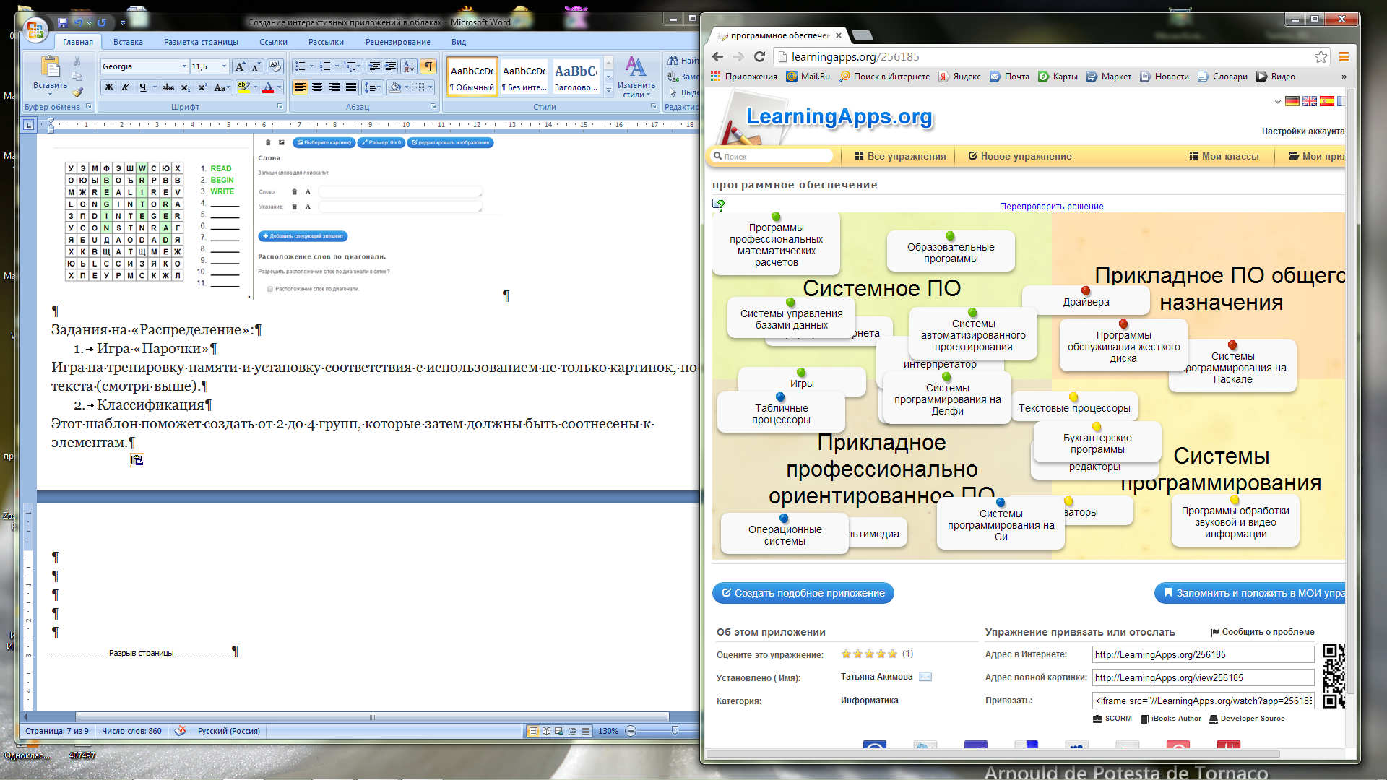Switch to Full Screen Reading view
The image size is (1387, 780).
(547, 731)
